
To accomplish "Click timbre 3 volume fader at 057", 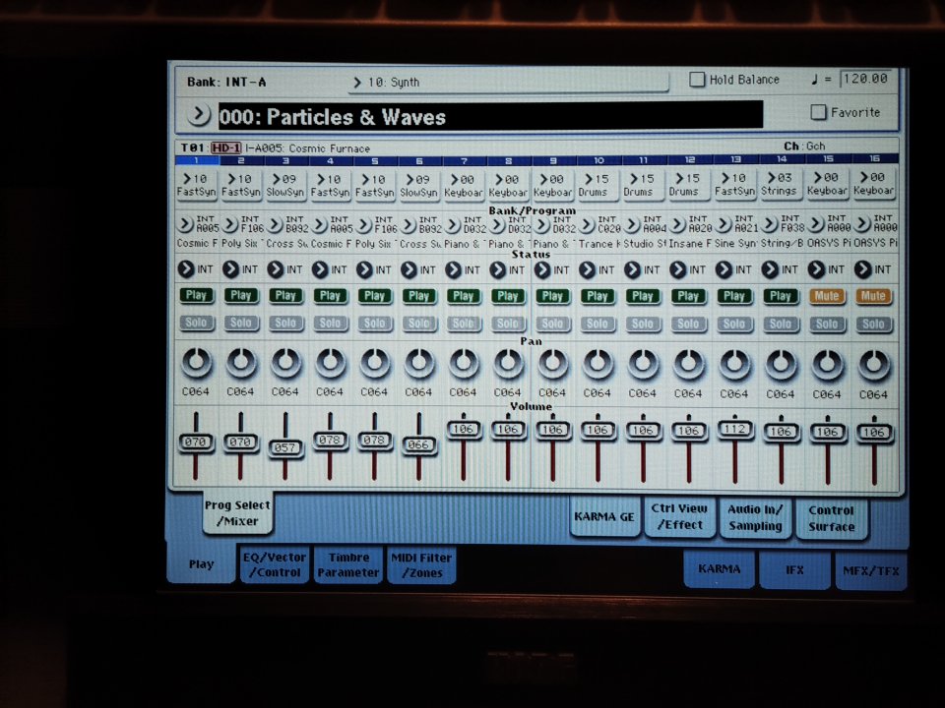I will (285, 447).
